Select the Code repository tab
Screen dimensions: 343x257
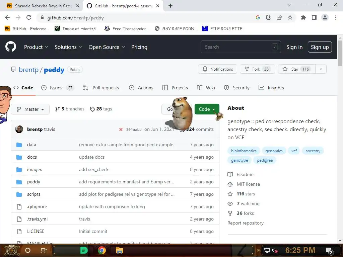pos(23,88)
